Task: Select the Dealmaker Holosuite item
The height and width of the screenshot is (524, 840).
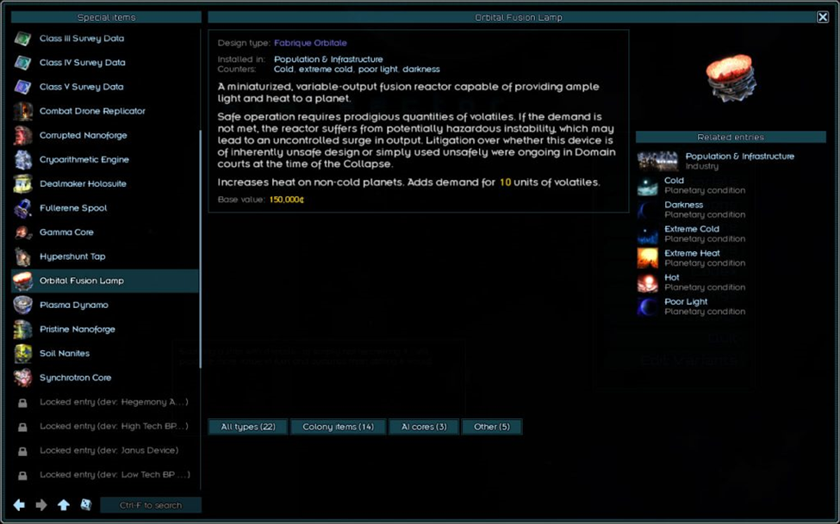Action: 84,183
